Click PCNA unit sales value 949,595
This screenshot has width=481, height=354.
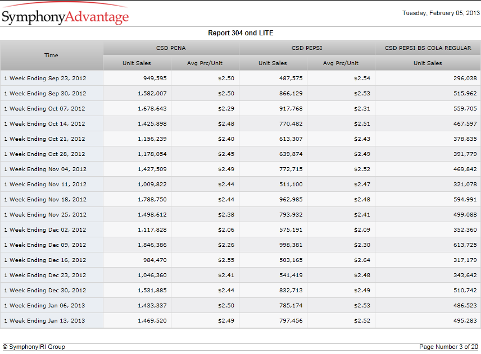155,79
